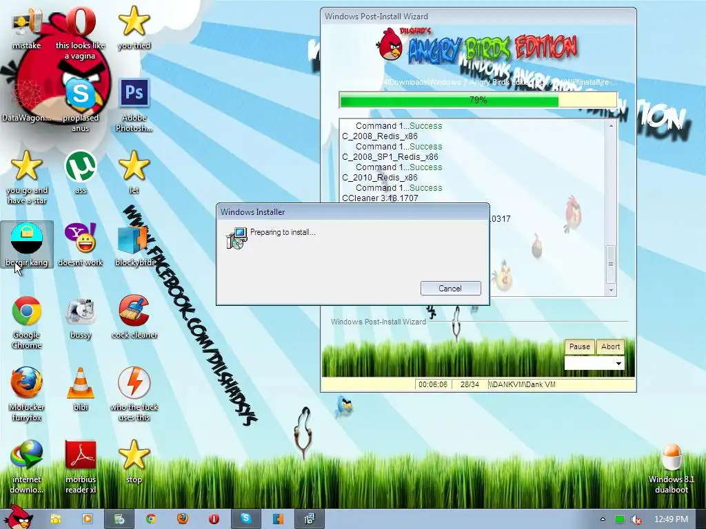Select the 'C_2008_Redis_x86' log entry
This screenshot has height=529, width=706.
pyautogui.click(x=380, y=136)
